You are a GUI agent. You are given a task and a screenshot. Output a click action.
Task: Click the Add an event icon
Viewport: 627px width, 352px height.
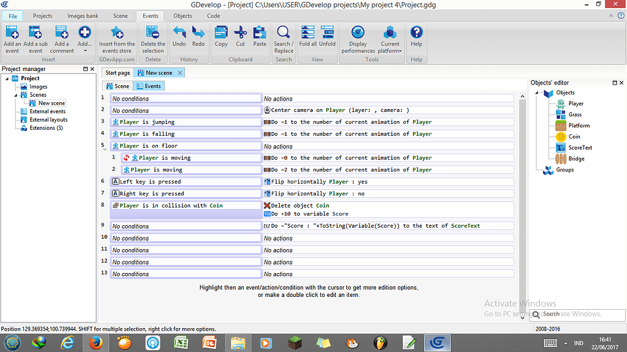point(12,32)
